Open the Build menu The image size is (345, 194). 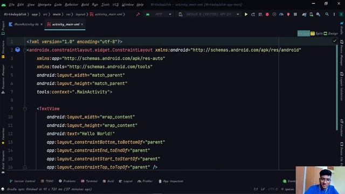point(85,5)
